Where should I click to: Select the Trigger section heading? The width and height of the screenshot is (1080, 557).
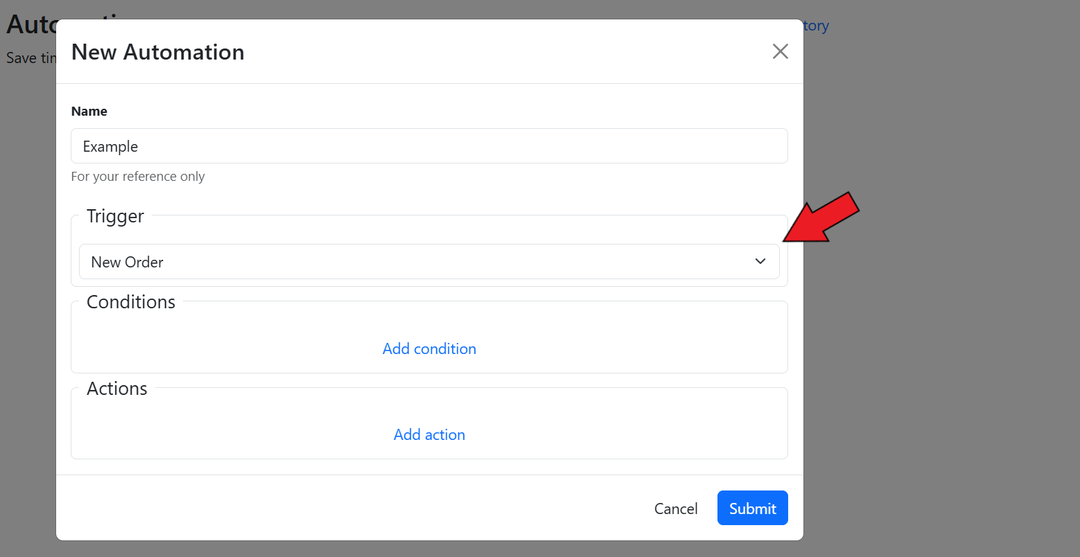coord(115,216)
